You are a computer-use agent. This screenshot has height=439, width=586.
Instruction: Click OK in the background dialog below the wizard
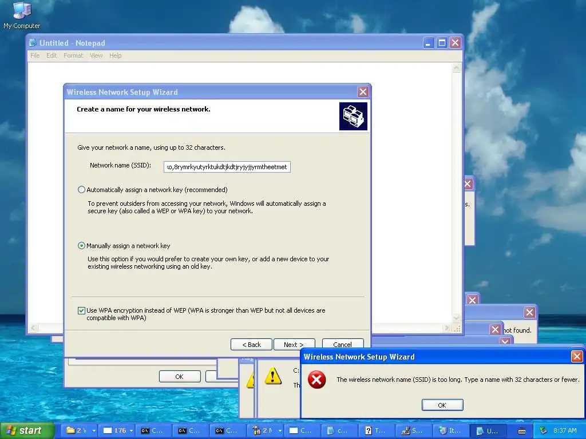point(180,376)
